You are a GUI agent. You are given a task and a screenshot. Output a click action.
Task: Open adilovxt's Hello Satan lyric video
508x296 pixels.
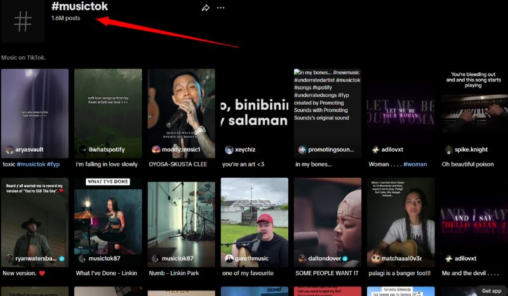coord(474,222)
